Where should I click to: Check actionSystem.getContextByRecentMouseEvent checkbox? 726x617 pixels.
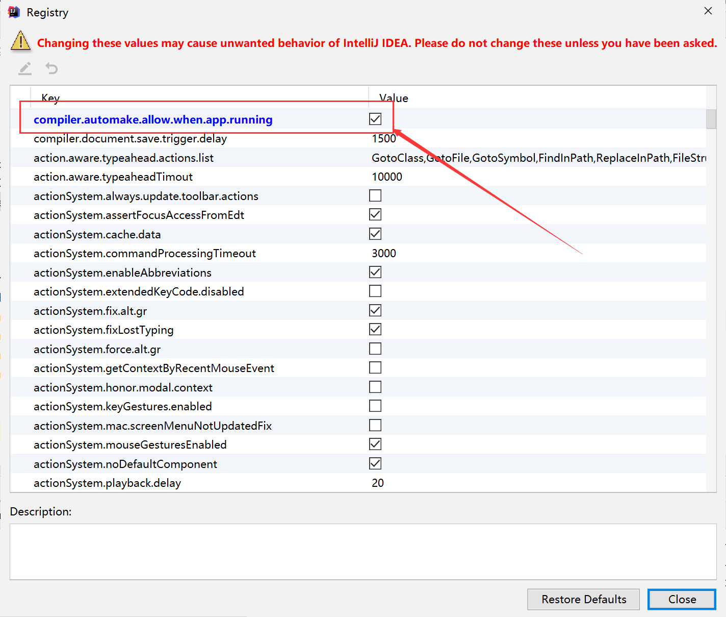[375, 367]
